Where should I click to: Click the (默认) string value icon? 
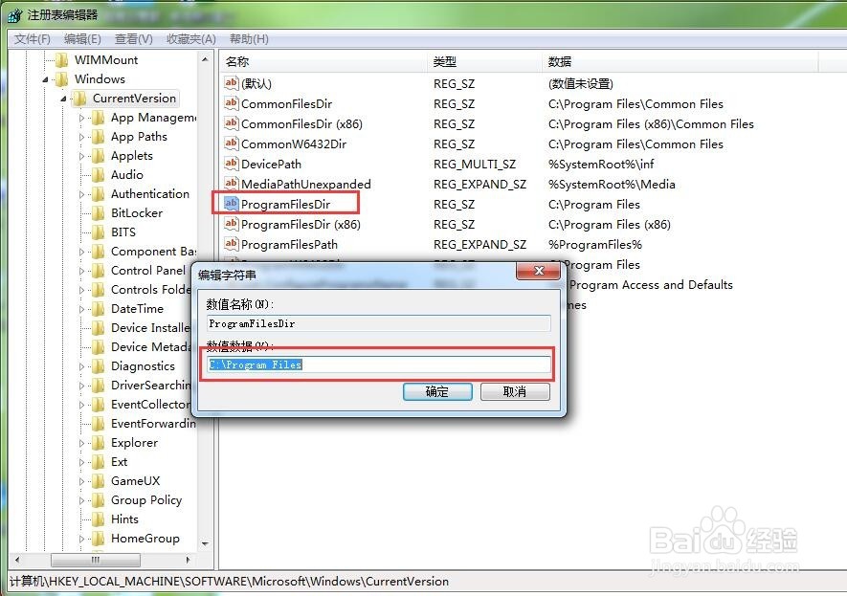(232, 82)
